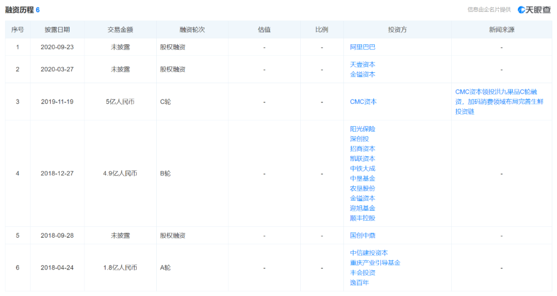
Task: Open the 天壹资本 investor link
Action: click(x=363, y=64)
